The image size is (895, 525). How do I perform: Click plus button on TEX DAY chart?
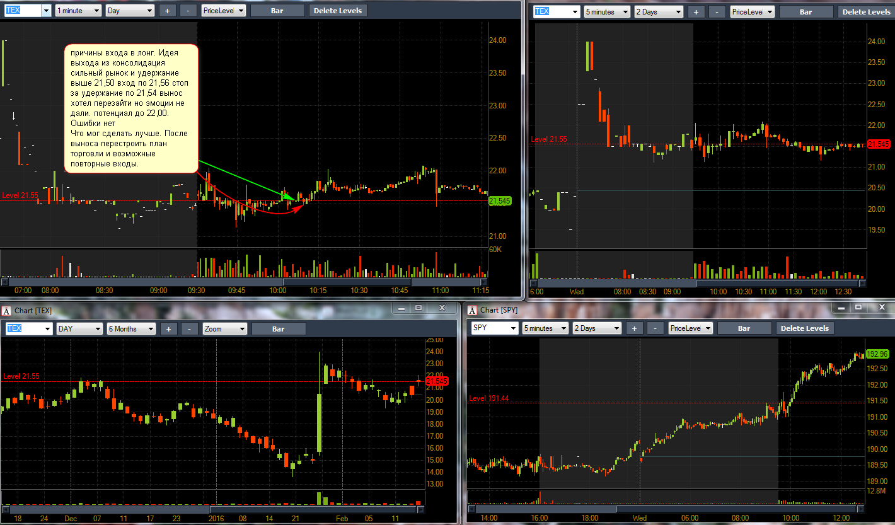tap(168, 328)
